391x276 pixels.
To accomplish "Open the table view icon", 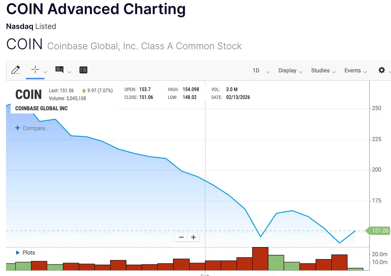I will (83, 70).
